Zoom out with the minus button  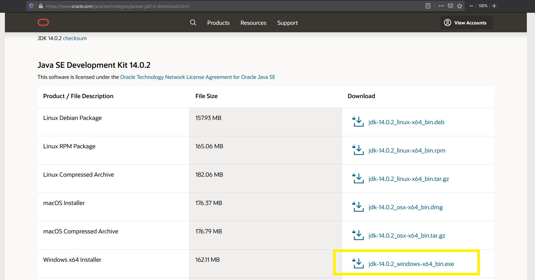click(x=471, y=6)
